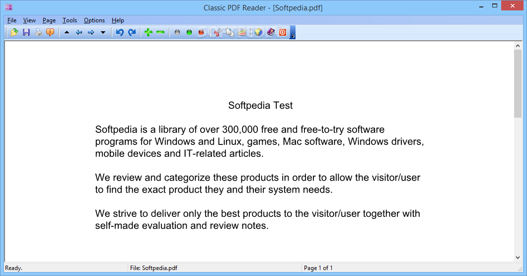
Task: Click the red circle toolbar button
Action: click(x=201, y=32)
